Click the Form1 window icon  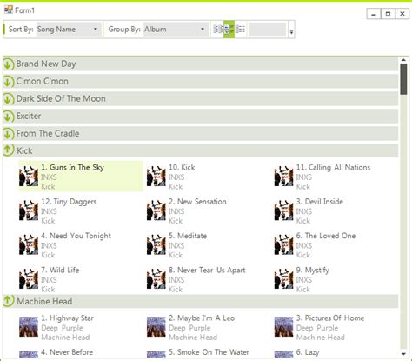point(9,10)
